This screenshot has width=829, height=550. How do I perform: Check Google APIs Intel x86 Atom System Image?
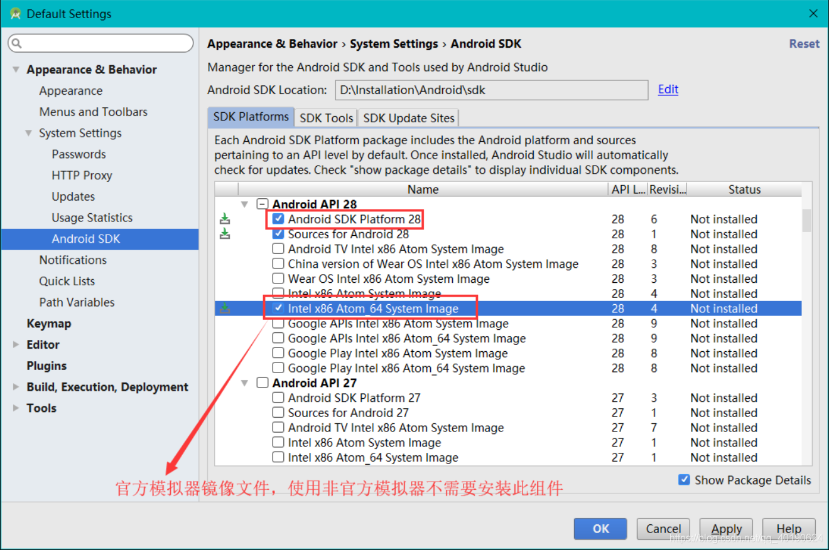pyautogui.click(x=278, y=324)
